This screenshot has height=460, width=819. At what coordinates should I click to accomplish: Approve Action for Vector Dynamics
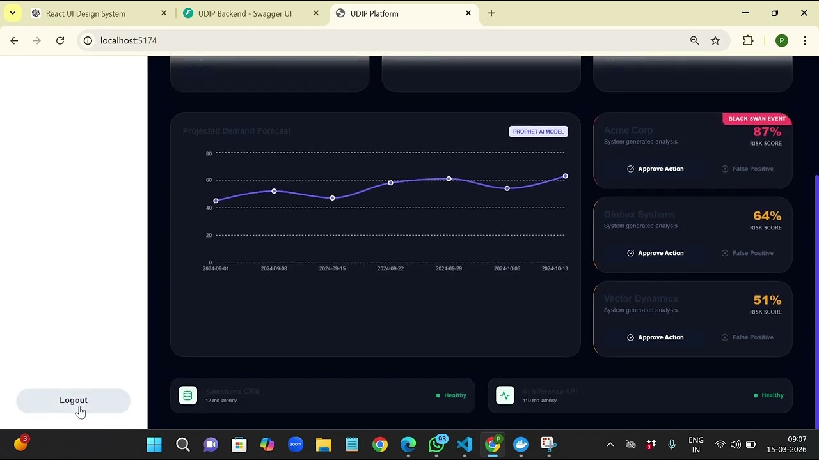click(655, 337)
